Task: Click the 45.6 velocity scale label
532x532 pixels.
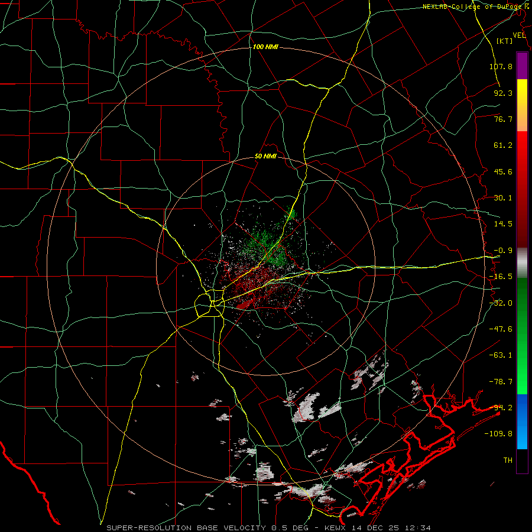Action: tap(503, 171)
